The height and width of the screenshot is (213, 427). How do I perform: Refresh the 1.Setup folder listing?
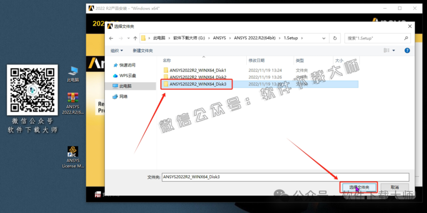(335, 38)
